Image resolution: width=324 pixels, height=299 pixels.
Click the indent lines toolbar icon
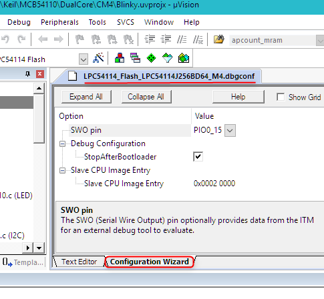150,39
